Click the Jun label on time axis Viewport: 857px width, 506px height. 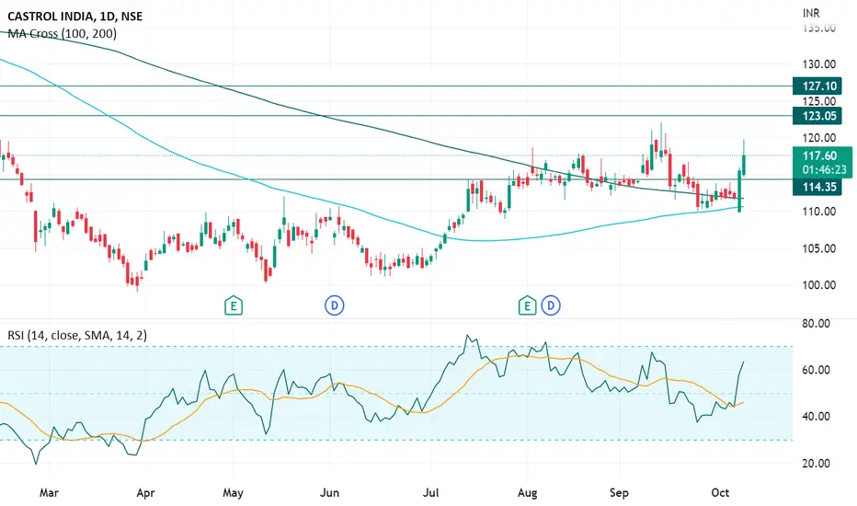coord(329,493)
